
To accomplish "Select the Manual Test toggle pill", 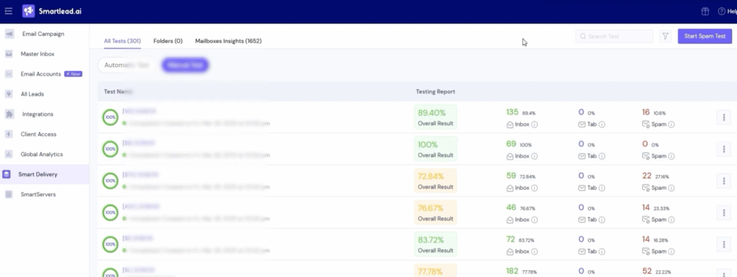I will [185, 65].
